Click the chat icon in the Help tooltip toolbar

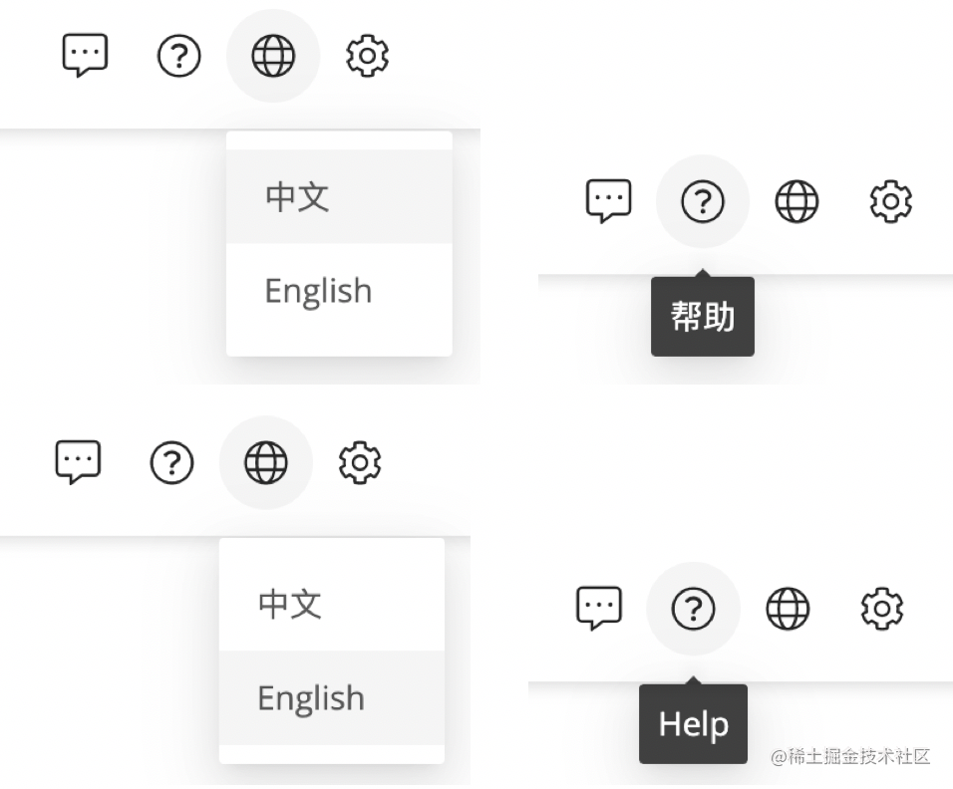click(x=599, y=608)
